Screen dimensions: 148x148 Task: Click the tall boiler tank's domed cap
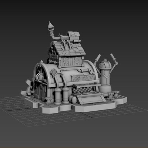[x=105, y=64]
